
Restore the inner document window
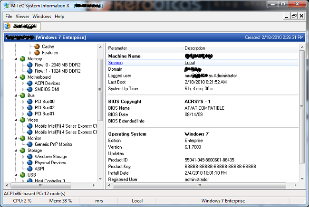tap(294, 16)
